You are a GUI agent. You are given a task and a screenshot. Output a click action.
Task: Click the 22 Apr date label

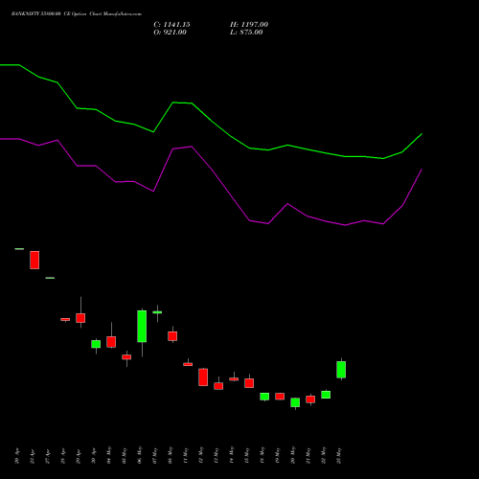[x=33, y=456]
